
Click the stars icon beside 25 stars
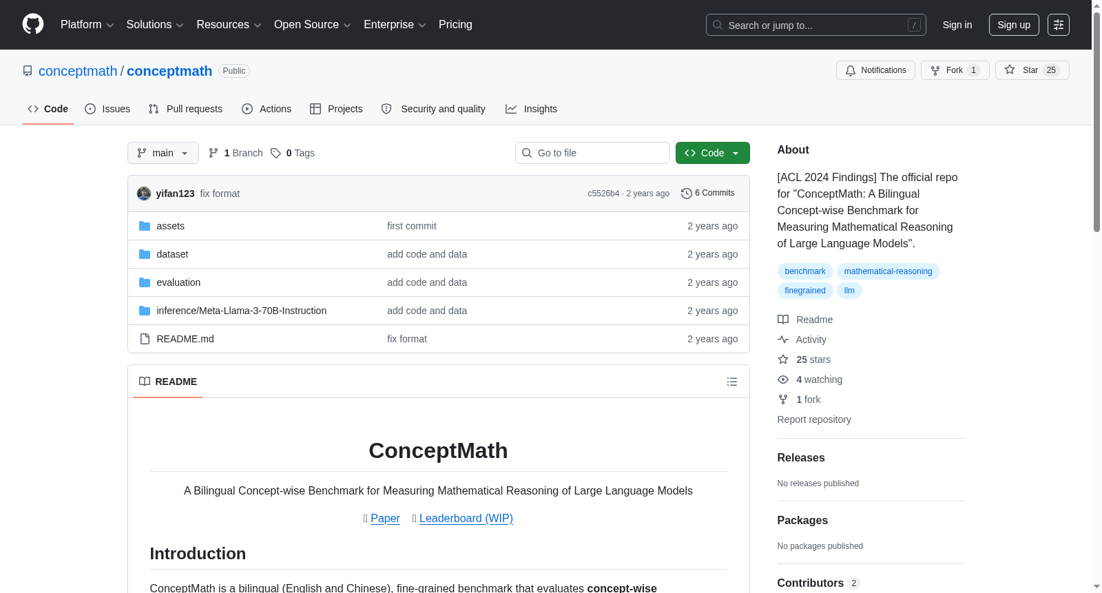tap(783, 360)
